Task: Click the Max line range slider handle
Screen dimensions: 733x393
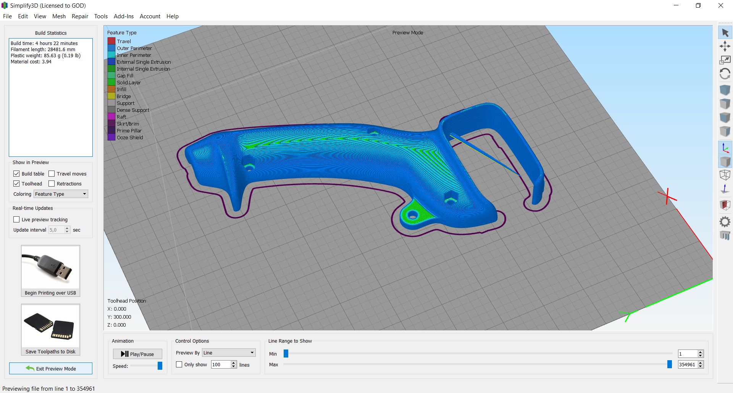Action: click(x=670, y=364)
